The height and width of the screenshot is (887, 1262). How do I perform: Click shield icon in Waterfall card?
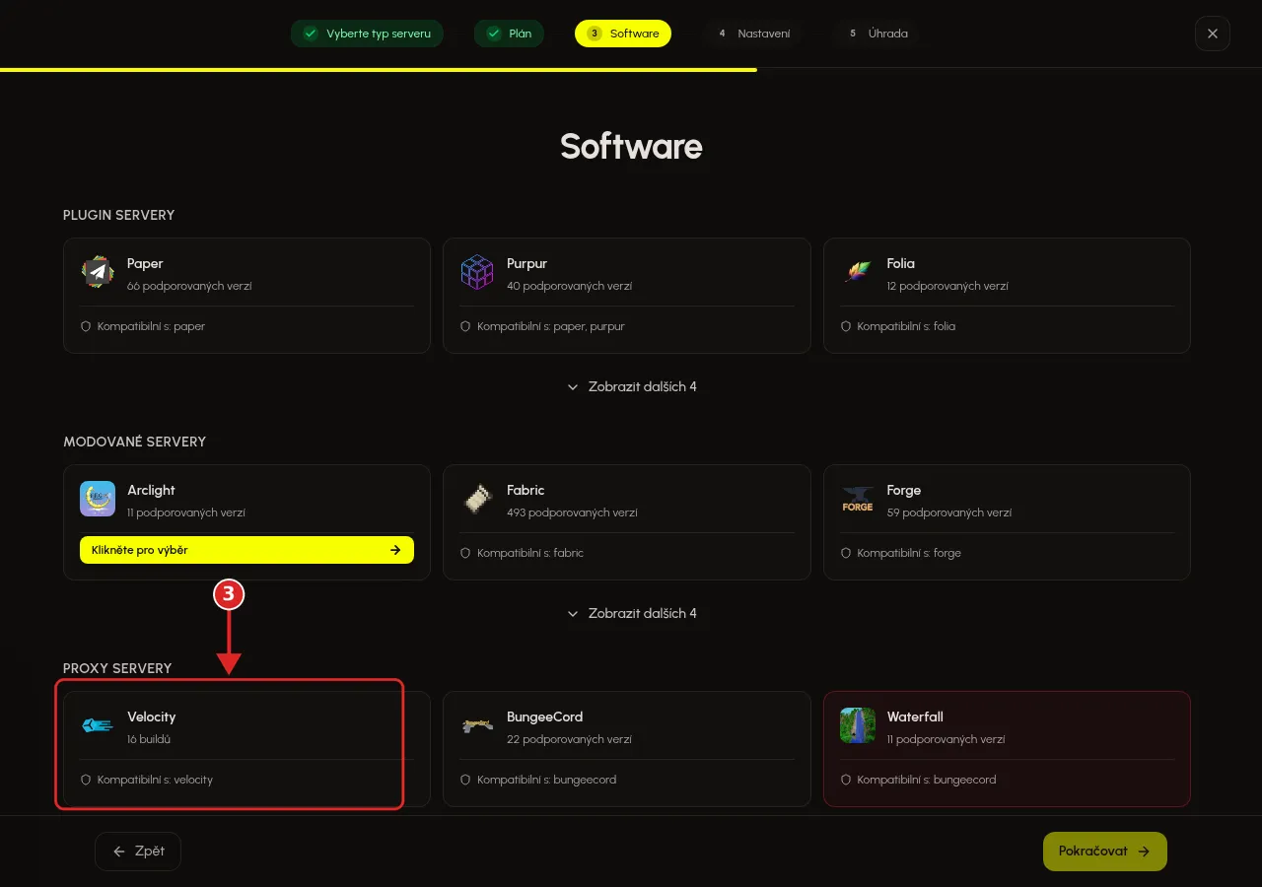tap(846, 780)
